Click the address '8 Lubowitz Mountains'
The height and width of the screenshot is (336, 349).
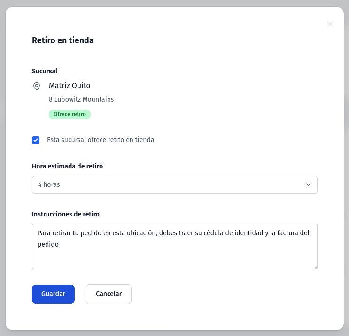click(x=81, y=99)
